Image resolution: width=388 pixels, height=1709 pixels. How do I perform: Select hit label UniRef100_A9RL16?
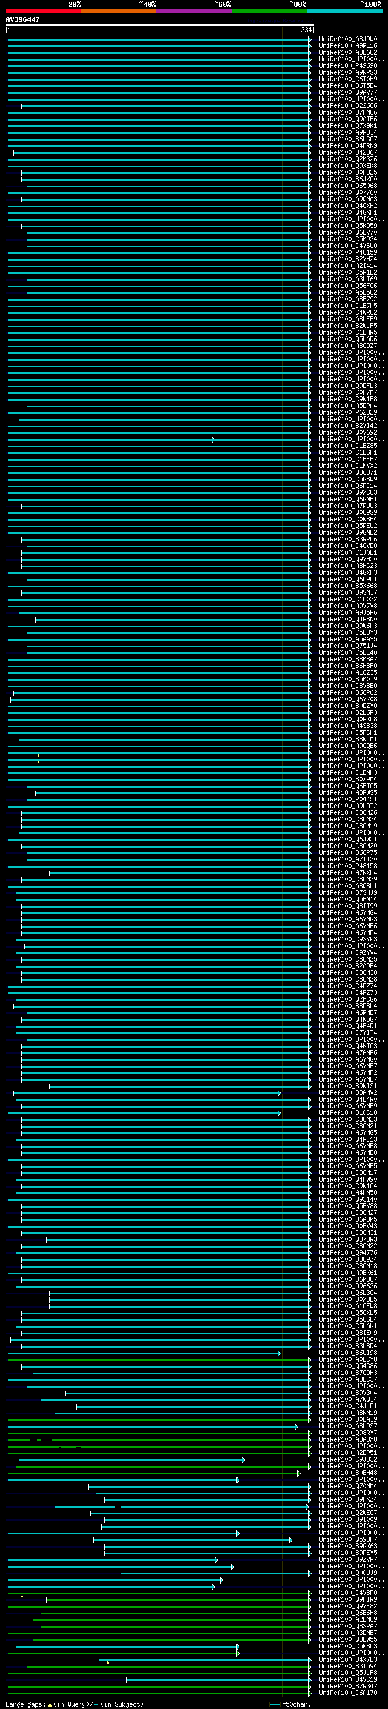click(348, 46)
